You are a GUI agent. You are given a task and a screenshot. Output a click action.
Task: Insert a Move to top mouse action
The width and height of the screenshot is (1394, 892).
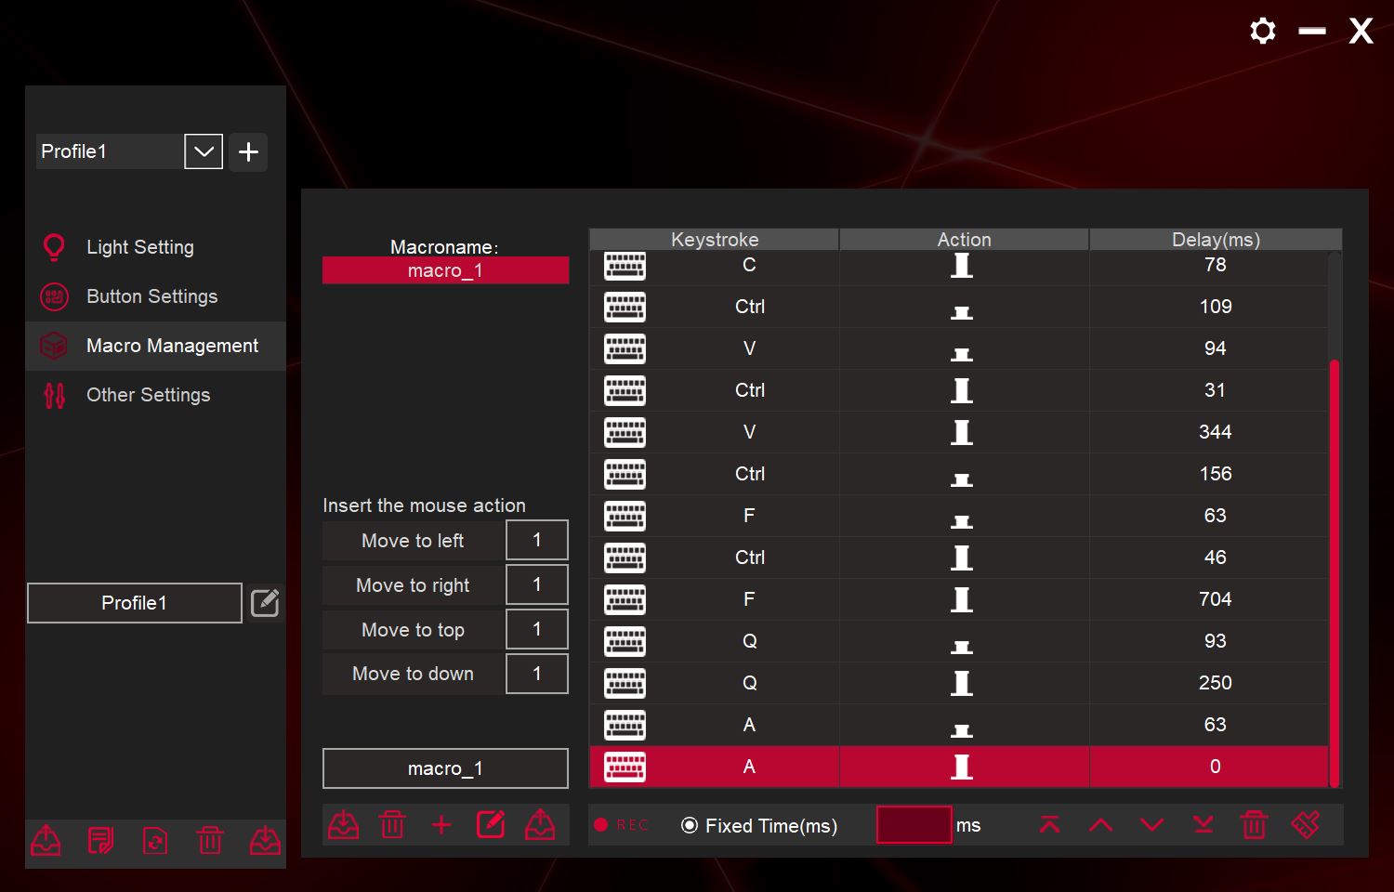(x=413, y=630)
